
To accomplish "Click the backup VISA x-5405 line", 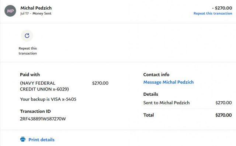I will click(x=48, y=99).
